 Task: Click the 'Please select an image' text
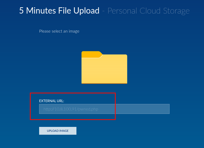59,31
